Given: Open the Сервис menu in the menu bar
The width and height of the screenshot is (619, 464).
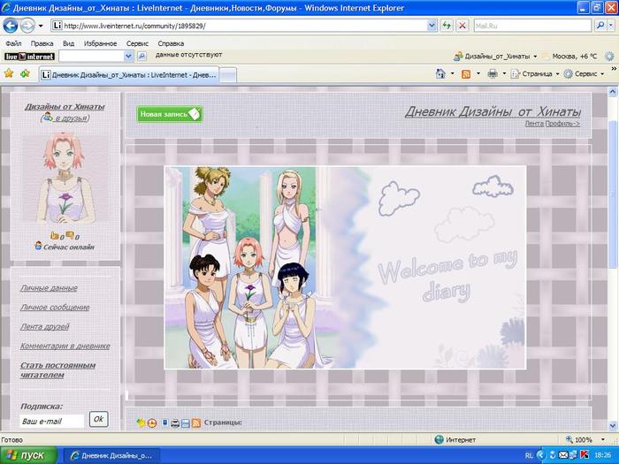Looking at the screenshot, I should tap(137, 43).
